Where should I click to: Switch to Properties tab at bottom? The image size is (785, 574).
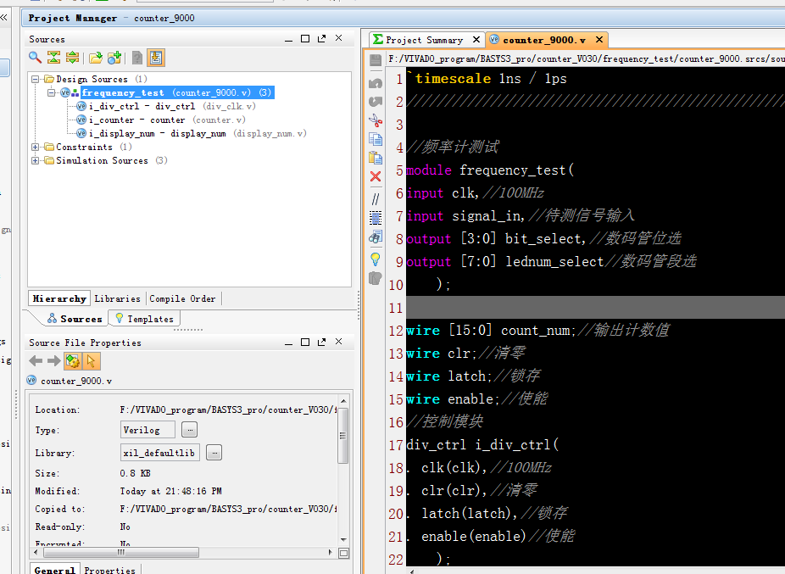[x=109, y=570]
